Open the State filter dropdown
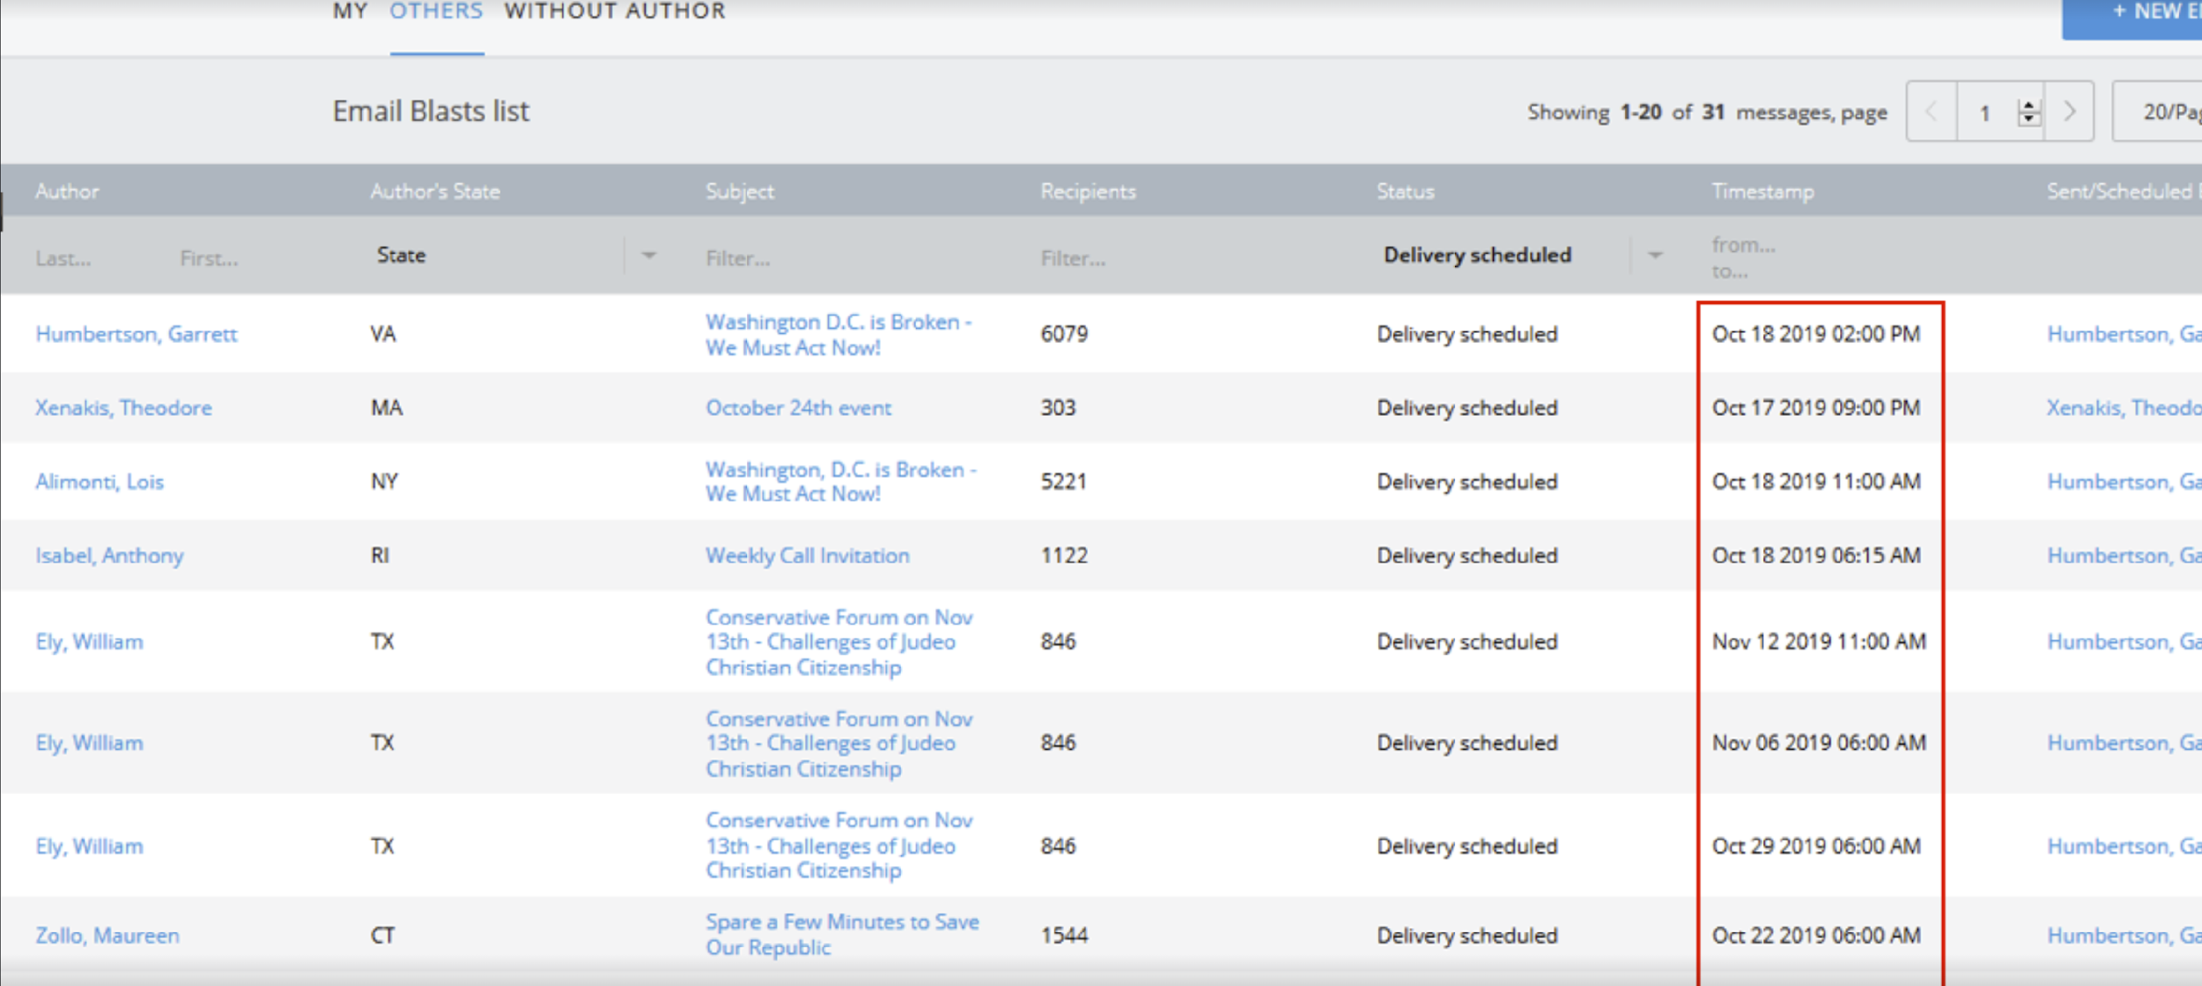The width and height of the screenshot is (2202, 986). tap(648, 256)
